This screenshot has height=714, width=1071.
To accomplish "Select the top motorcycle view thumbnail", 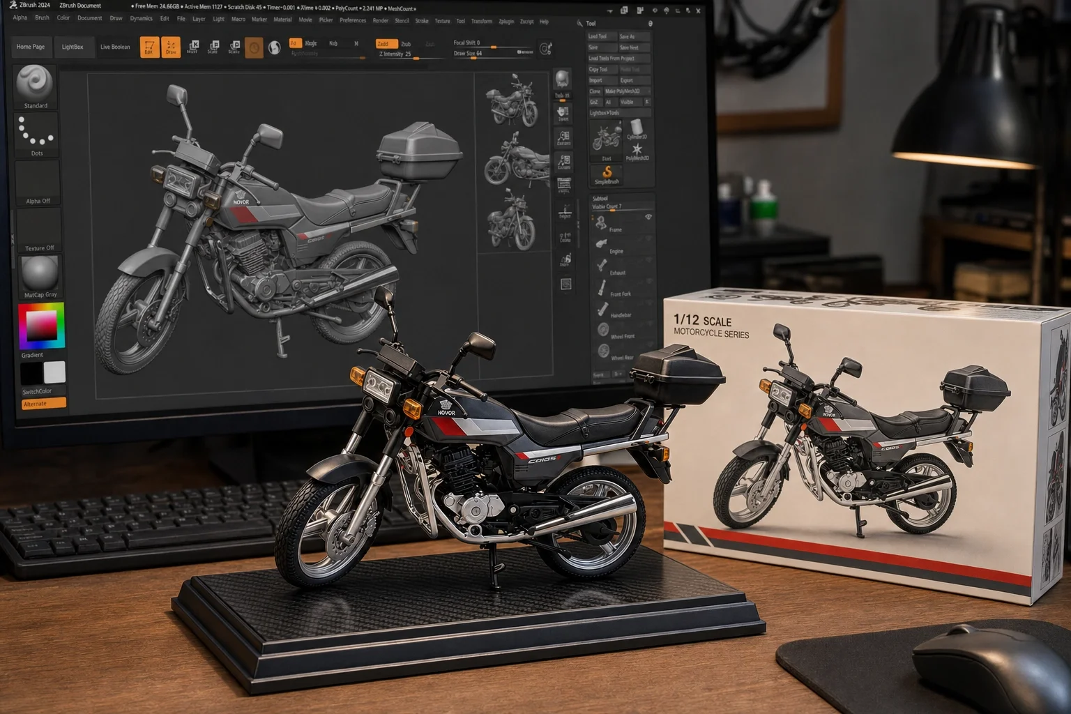I will 511,102.
